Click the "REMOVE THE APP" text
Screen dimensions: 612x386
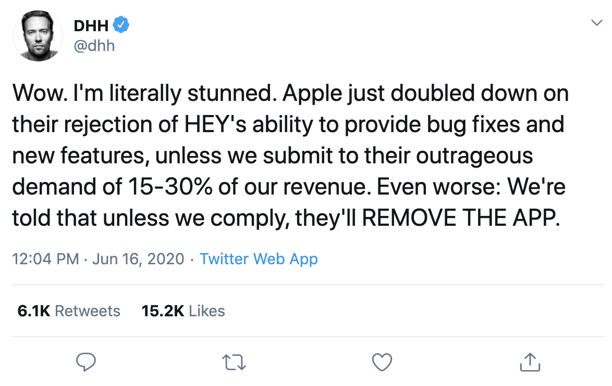click(460, 218)
